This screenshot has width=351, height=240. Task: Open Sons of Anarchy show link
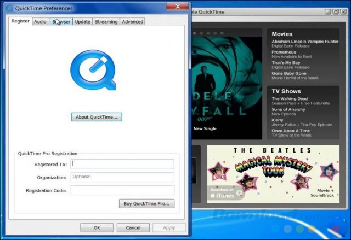(288, 109)
